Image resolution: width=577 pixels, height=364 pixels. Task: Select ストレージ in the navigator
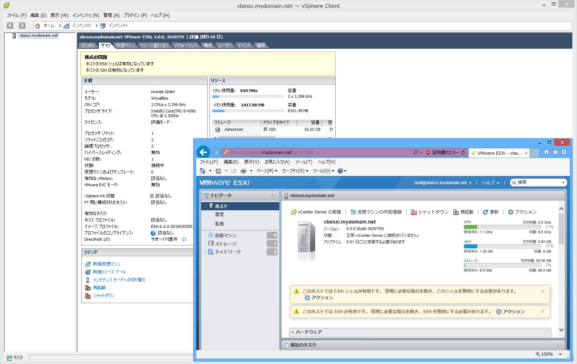pos(226,244)
